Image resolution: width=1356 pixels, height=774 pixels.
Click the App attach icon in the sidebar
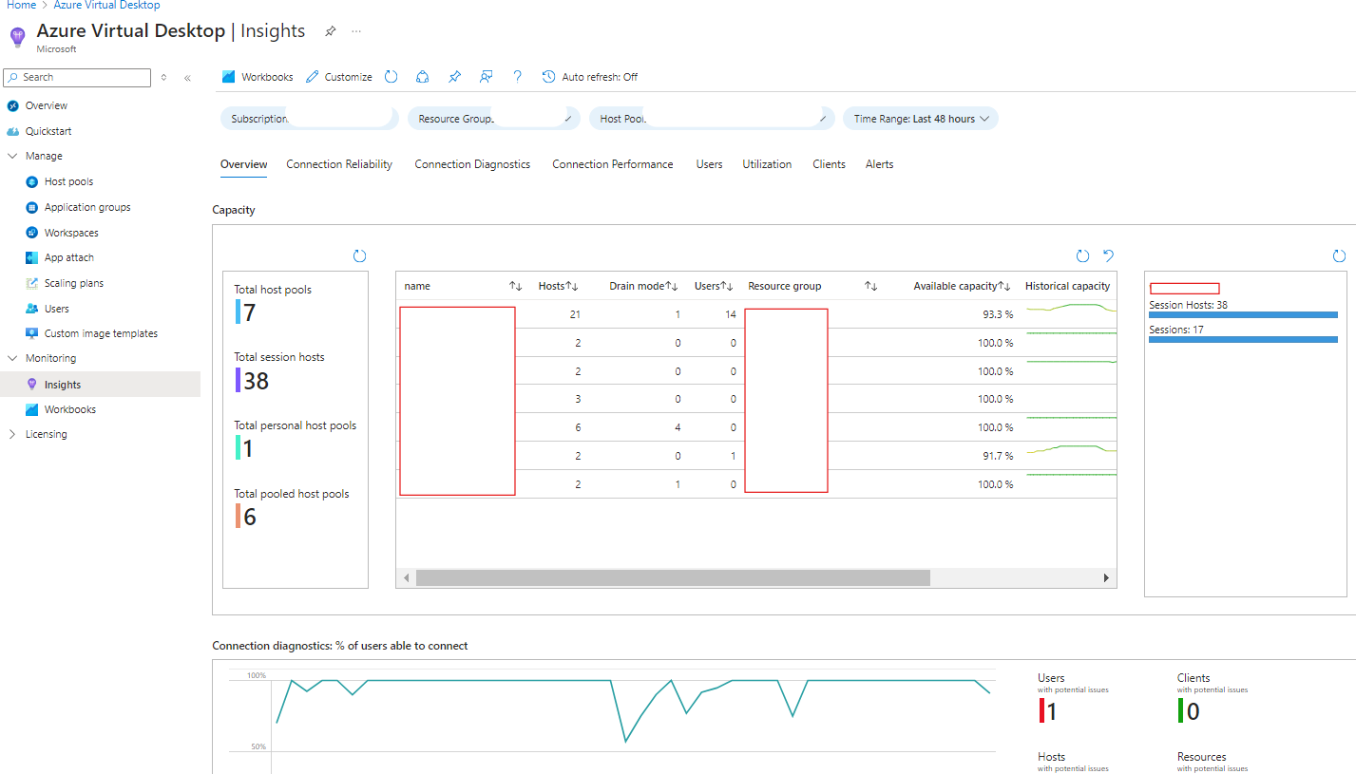pos(32,257)
